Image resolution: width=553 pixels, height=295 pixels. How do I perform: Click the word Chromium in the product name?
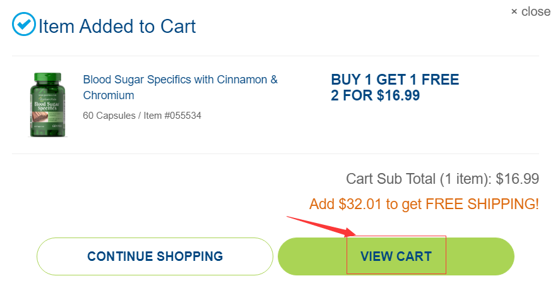(x=109, y=95)
